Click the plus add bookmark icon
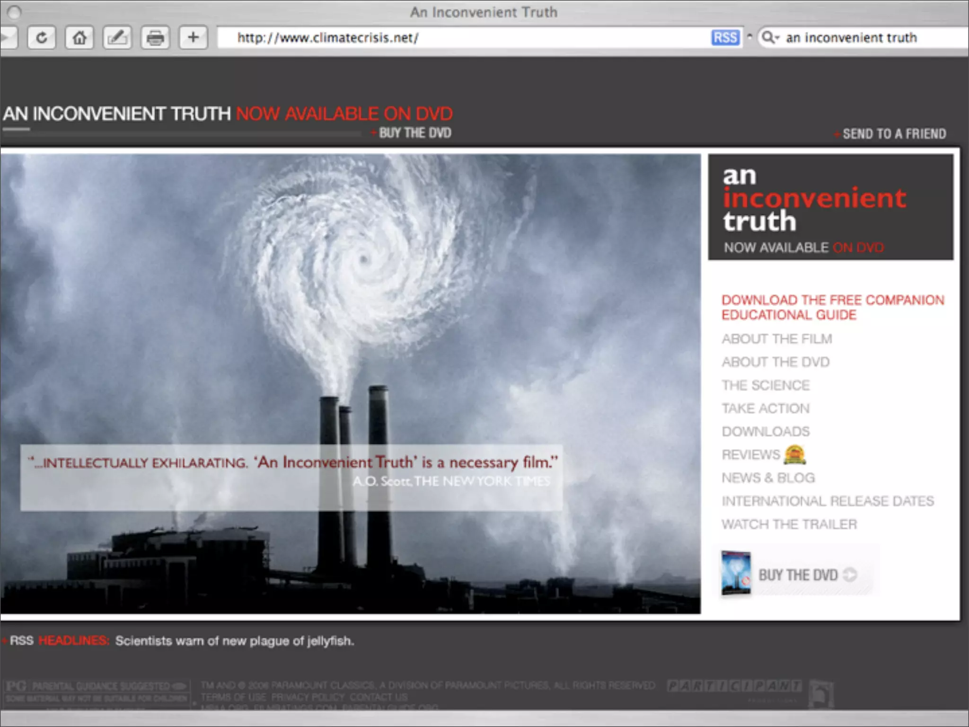This screenshot has width=969, height=727. 193,37
